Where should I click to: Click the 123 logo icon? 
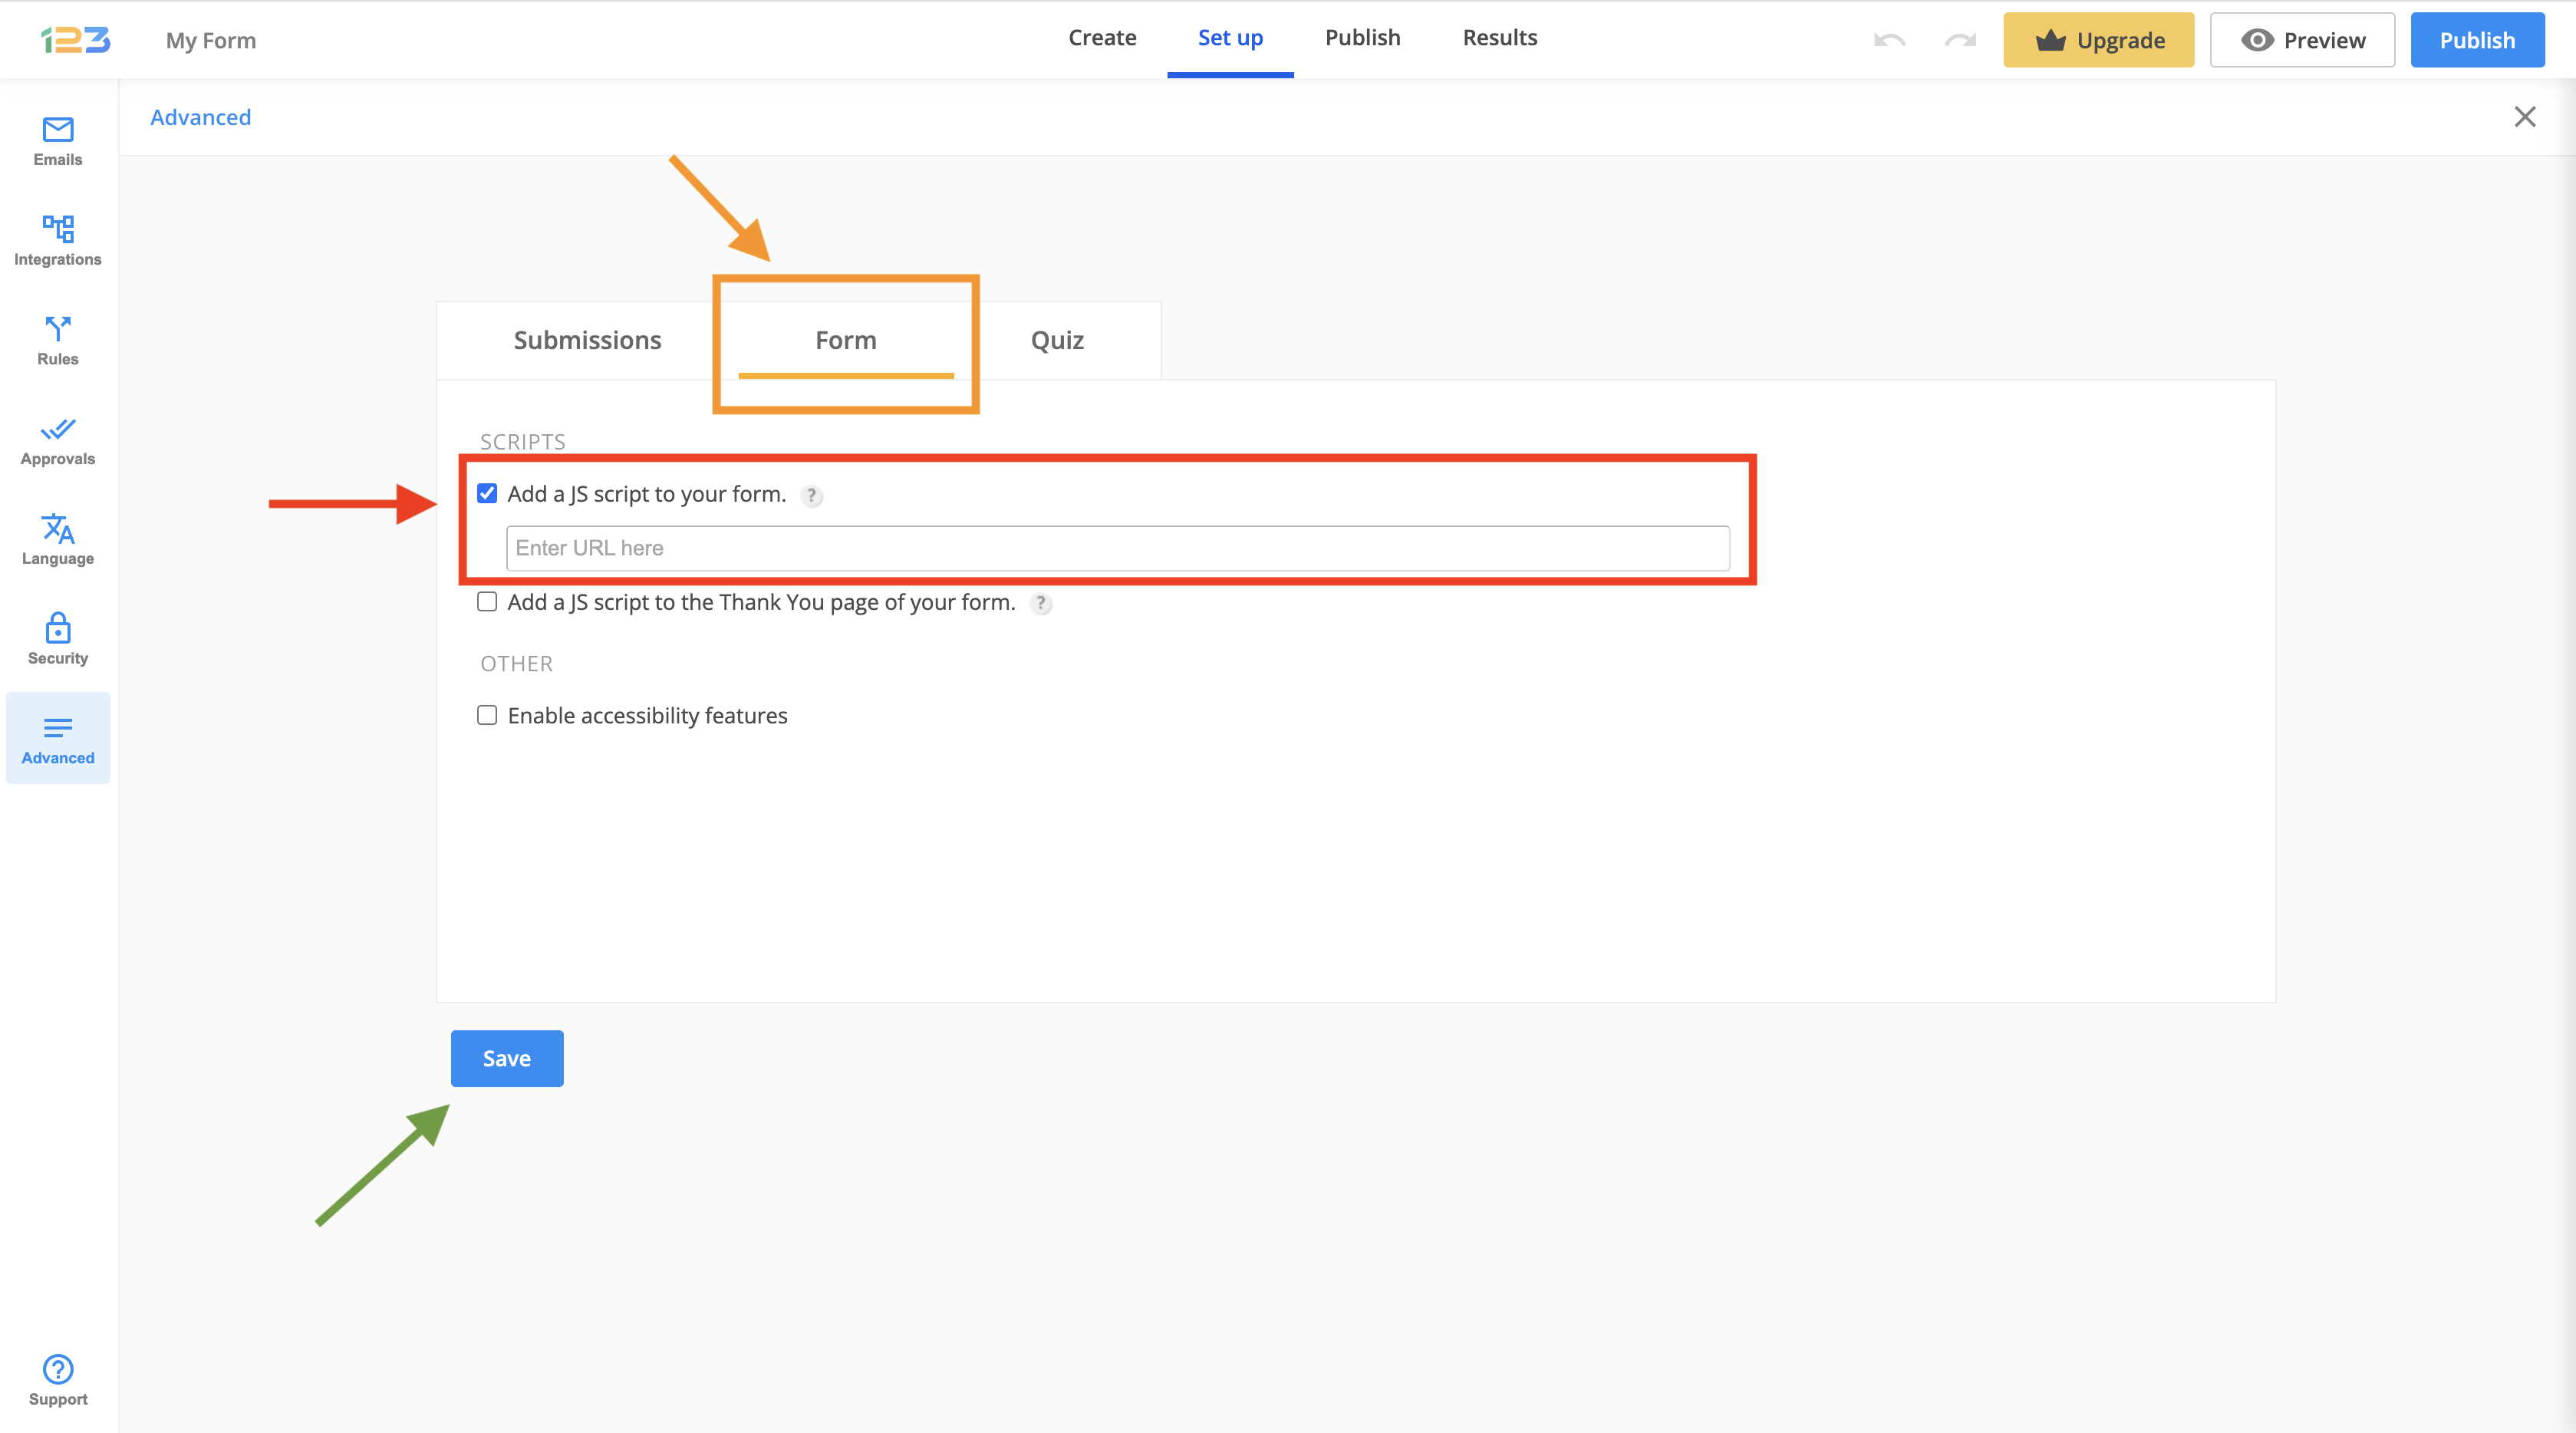[x=76, y=40]
